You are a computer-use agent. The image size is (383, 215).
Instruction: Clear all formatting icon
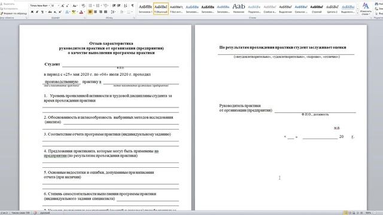point(83,5)
